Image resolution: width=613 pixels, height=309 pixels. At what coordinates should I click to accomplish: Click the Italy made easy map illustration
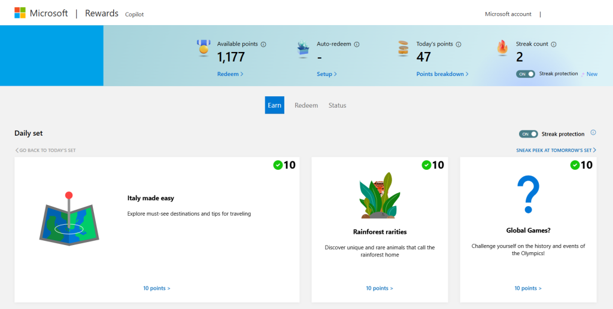tap(69, 219)
